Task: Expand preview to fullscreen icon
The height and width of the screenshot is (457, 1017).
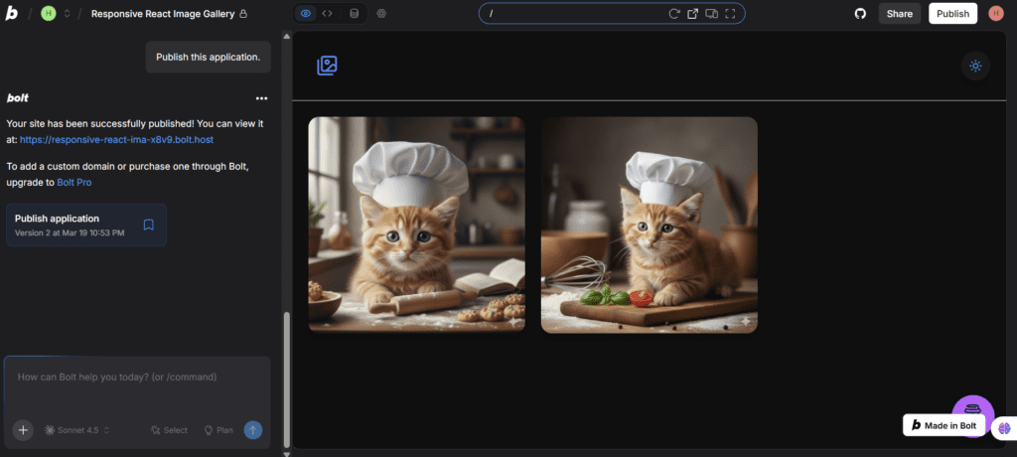Action: pos(730,14)
